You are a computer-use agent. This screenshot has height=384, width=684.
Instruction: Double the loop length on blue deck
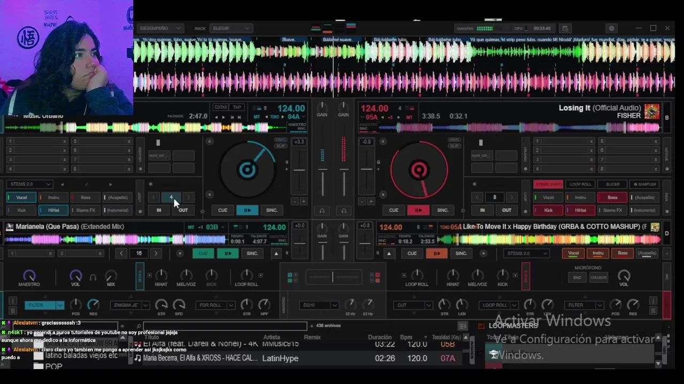(188, 197)
